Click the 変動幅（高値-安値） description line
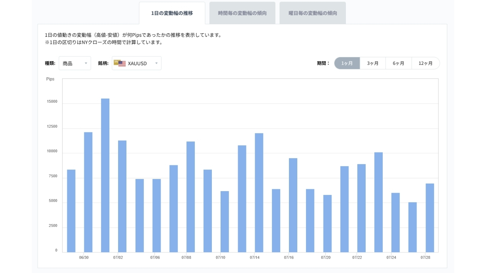 coord(133,35)
